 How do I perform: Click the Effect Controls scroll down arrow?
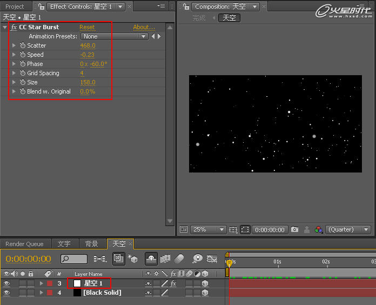point(170,221)
